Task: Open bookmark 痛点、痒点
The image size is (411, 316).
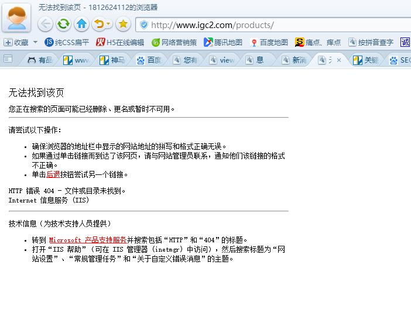Action: (x=318, y=42)
